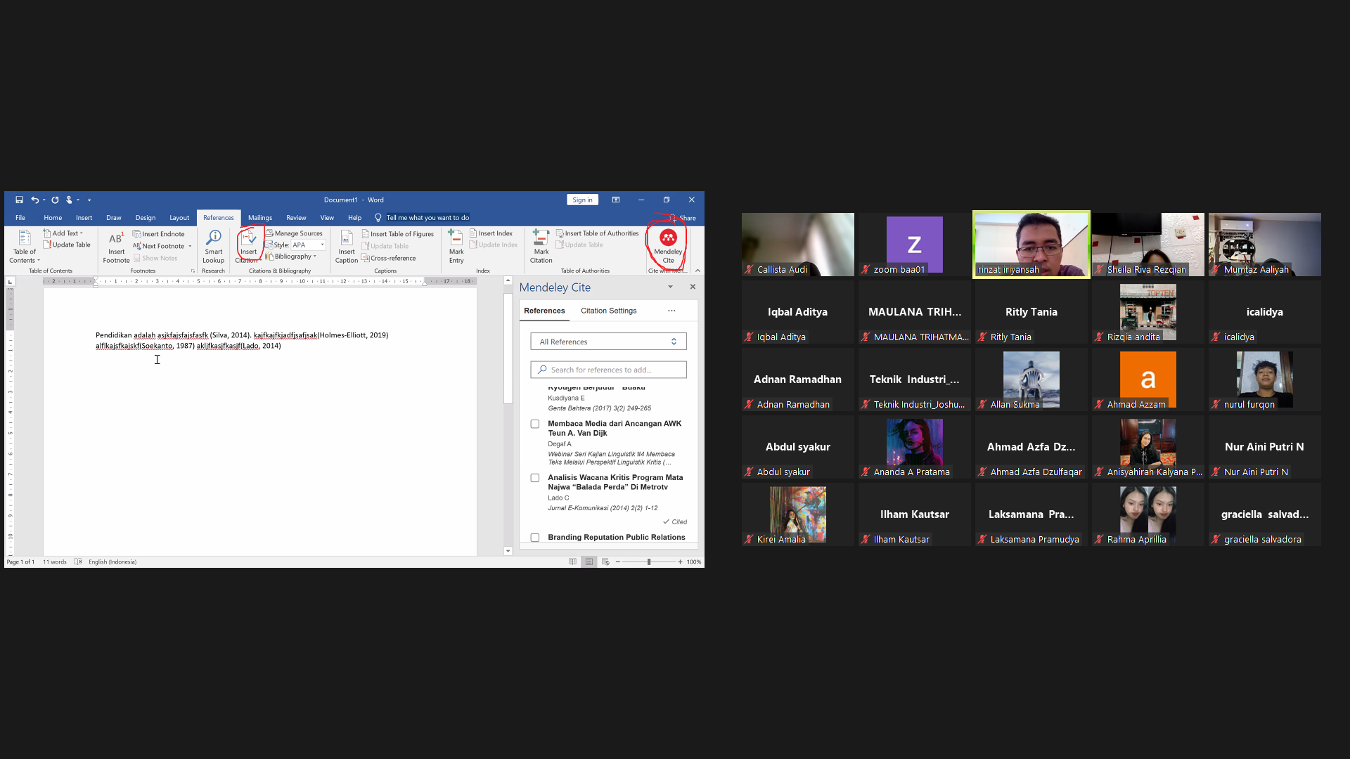Screen dimensions: 1350x759
Task: Click document vertical scrollbar down arrow
Action: click(508, 552)
